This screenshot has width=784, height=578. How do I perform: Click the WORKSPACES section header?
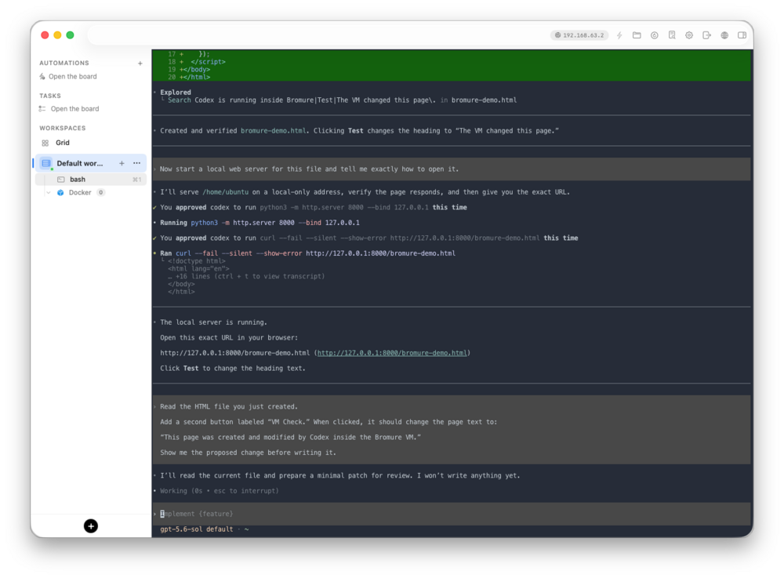63,128
